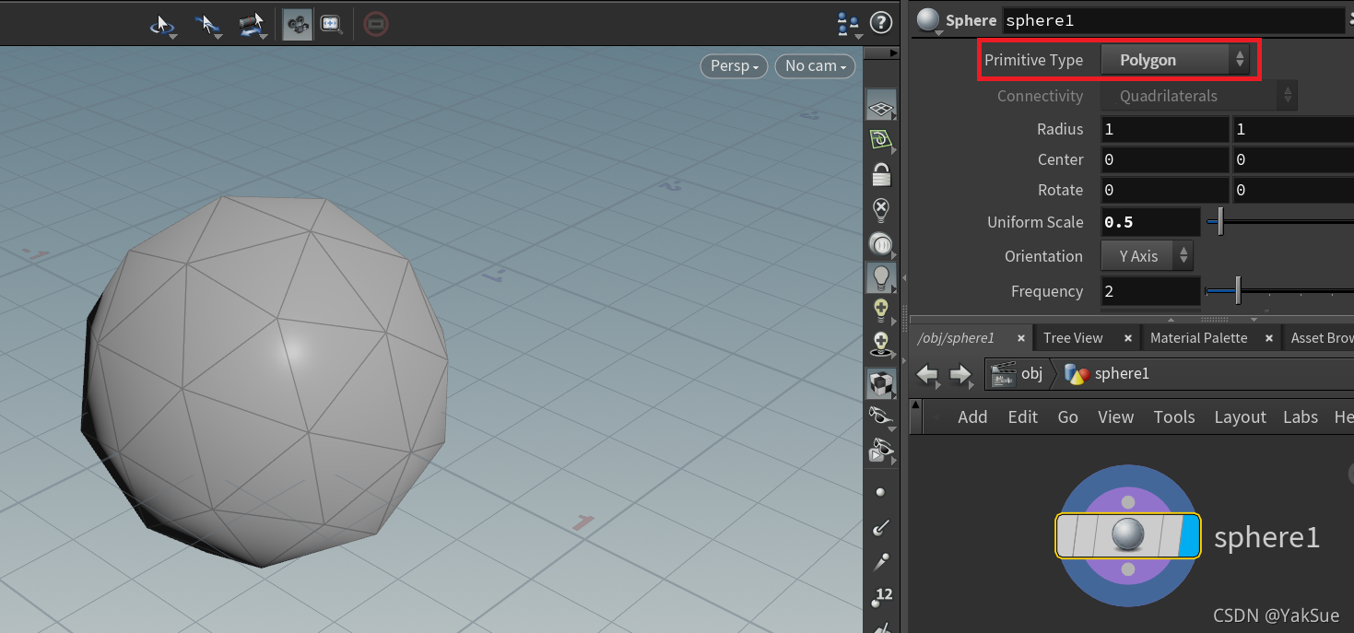This screenshot has height=633, width=1354.
Task: Open the No cam camera dropdown
Action: coord(815,66)
